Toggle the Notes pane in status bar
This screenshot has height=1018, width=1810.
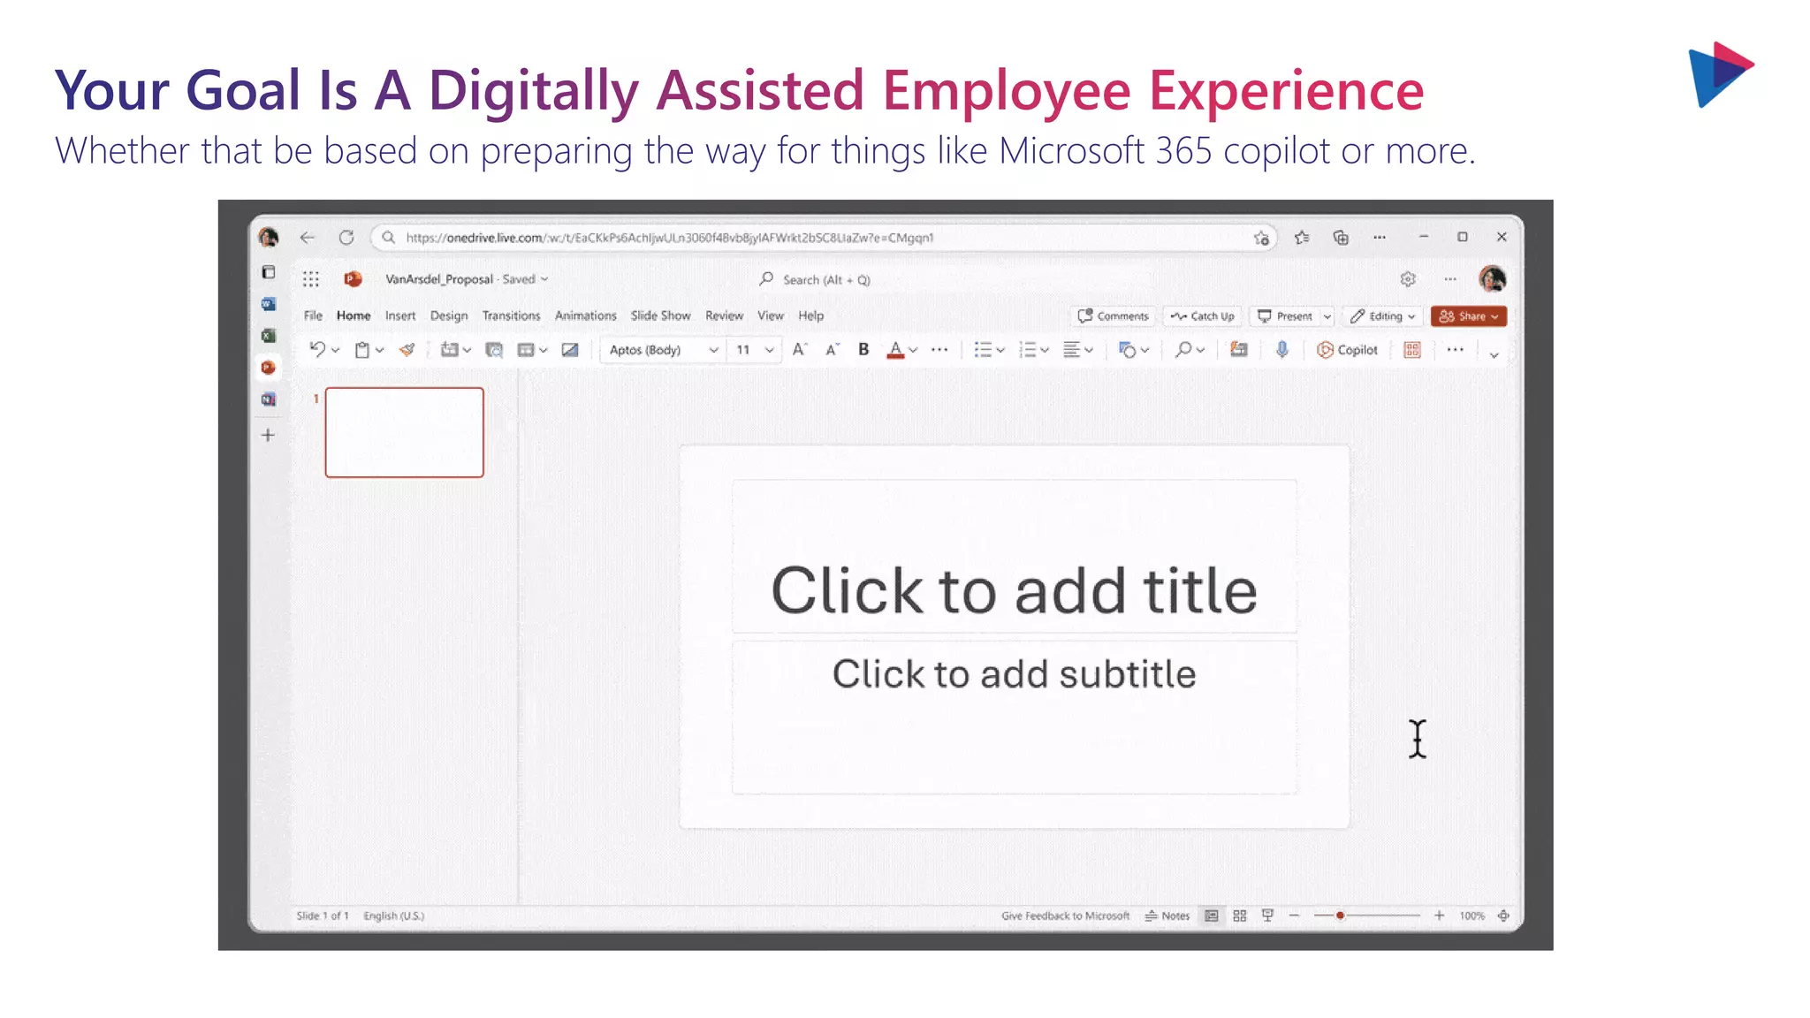click(1167, 915)
